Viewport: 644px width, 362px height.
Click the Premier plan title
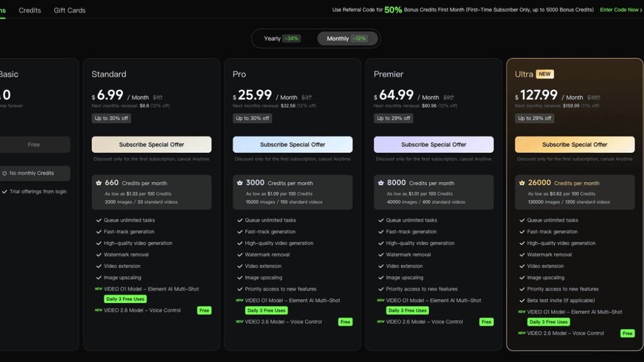tap(389, 74)
